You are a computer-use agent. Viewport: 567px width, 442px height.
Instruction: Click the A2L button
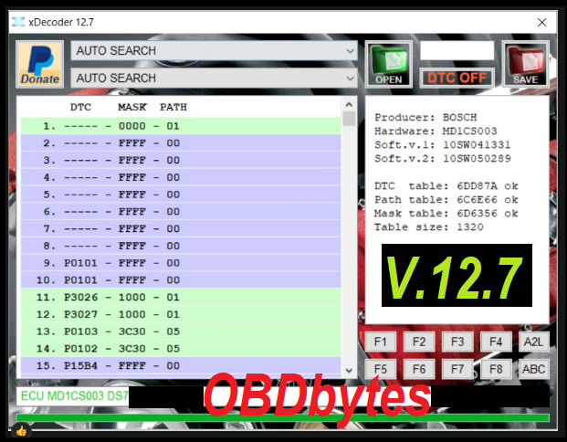pyautogui.click(x=534, y=342)
